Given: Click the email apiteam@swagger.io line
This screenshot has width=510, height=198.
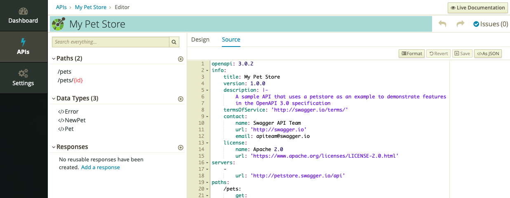Looking at the screenshot, I should 273,136.
